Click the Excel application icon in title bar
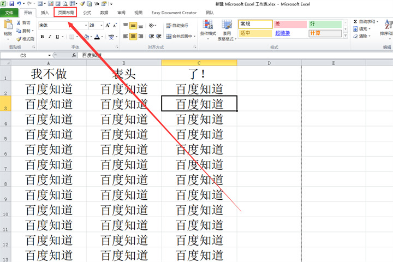Image resolution: width=393 pixels, height=262 pixels. pos(3,4)
